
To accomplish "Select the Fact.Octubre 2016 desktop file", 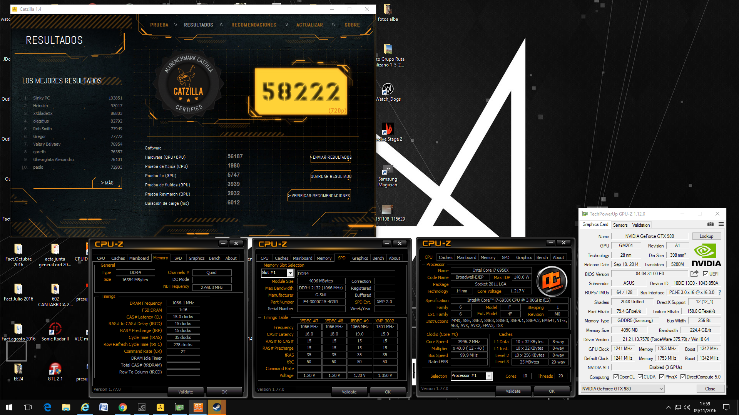I will [x=18, y=256].
